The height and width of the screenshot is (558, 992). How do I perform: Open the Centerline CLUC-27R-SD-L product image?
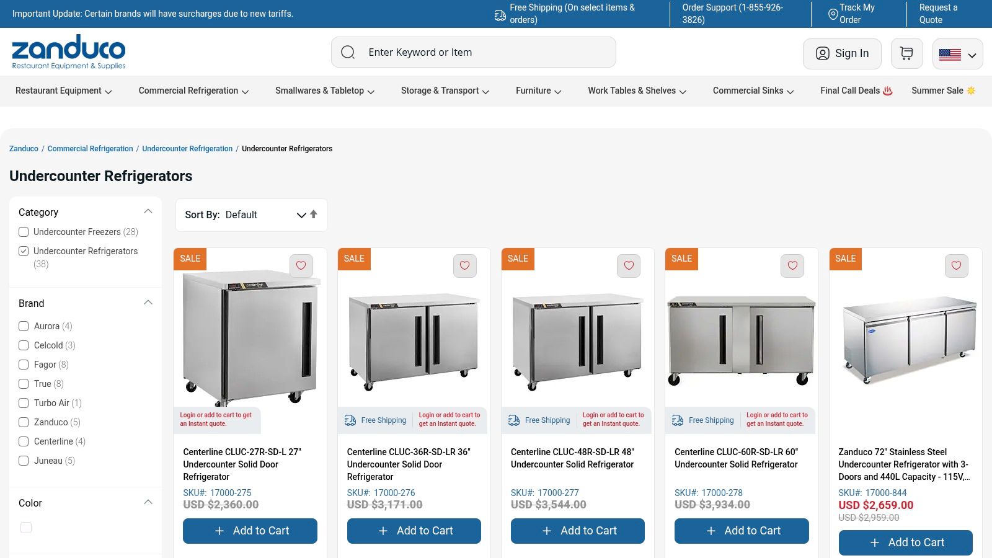(250, 338)
